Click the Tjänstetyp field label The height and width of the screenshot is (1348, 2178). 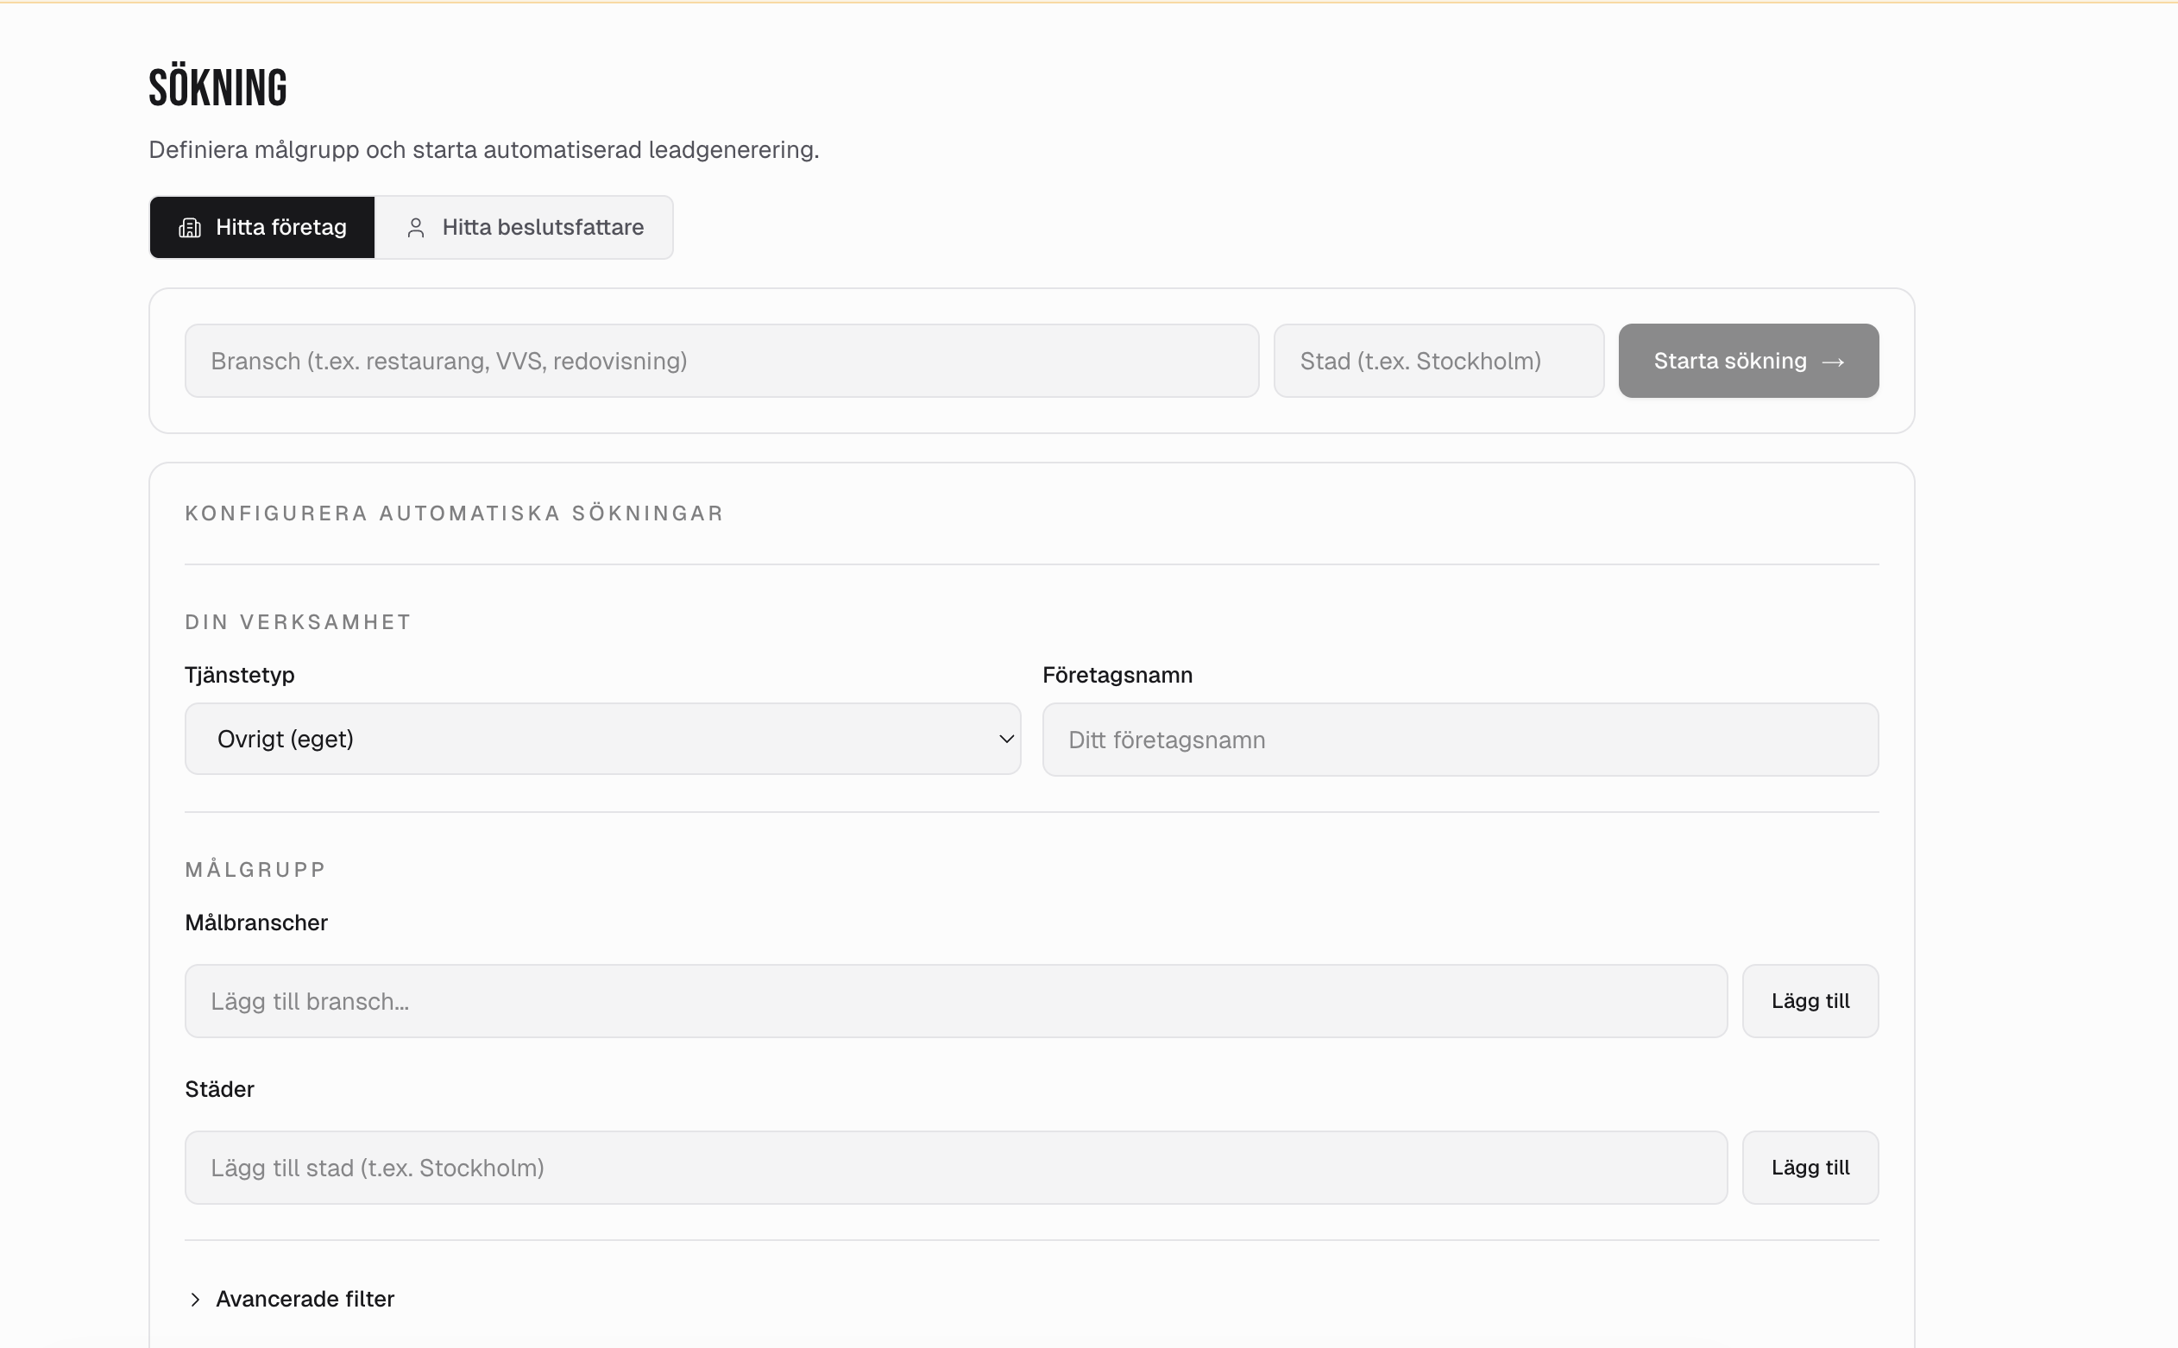tap(240, 675)
